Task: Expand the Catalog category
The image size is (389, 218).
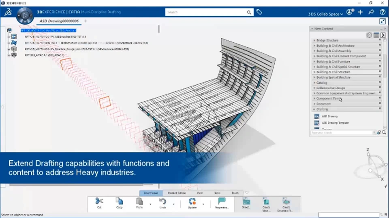Action: (314, 82)
